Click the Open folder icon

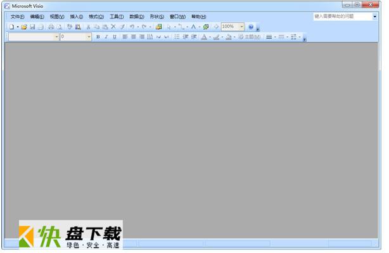pyautogui.click(x=24, y=27)
